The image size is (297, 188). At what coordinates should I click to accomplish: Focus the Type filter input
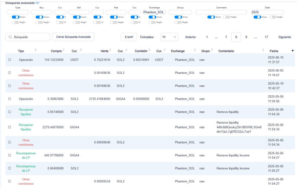[18, 12]
